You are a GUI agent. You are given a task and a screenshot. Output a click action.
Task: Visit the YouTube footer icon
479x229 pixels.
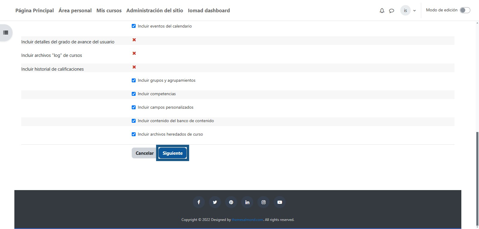point(280,202)
